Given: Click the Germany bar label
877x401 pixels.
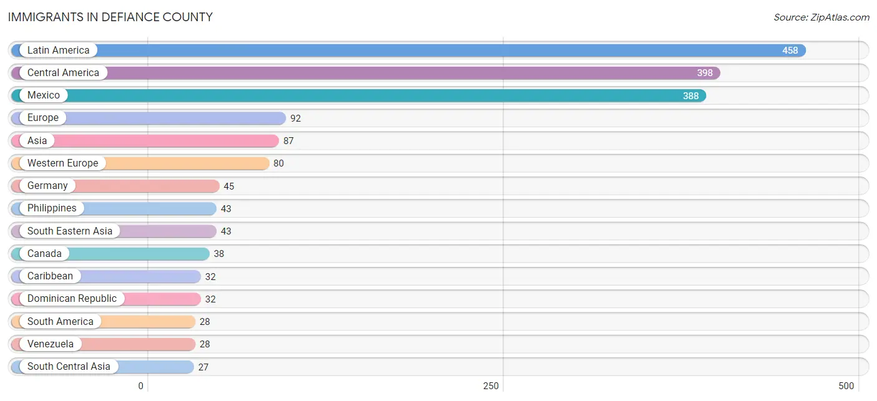Looking at the screenshot, I should [x=47, y=186].
